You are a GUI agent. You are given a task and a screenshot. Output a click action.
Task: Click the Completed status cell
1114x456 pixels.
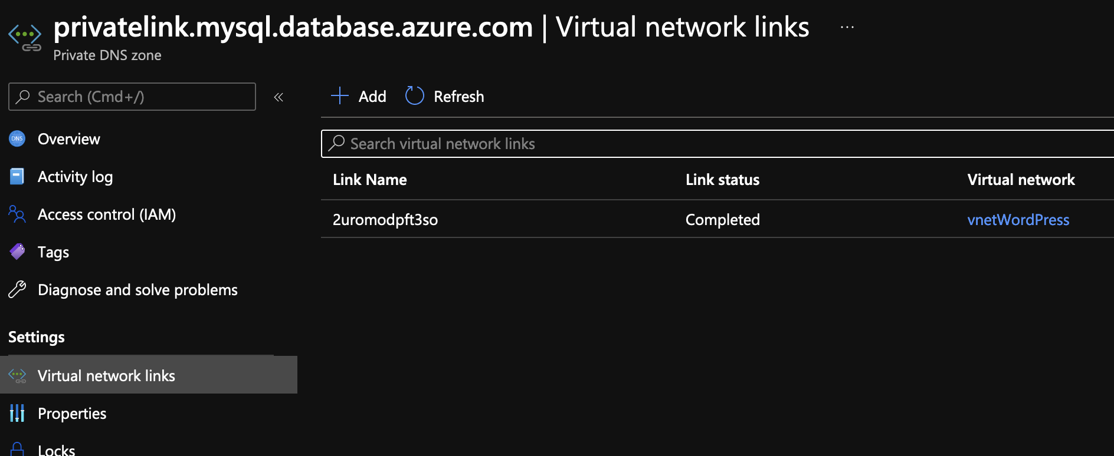(x=722, y=220)
